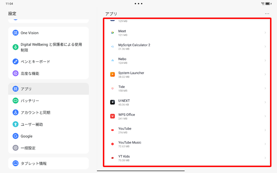
Task: Select System Launcher name text
Action: [131, 73]
